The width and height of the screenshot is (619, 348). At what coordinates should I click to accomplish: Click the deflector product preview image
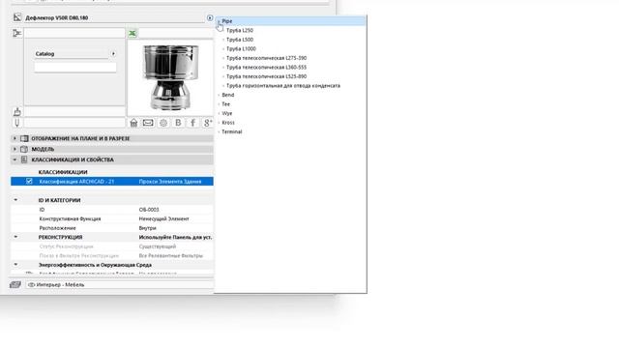click(170, 77)
